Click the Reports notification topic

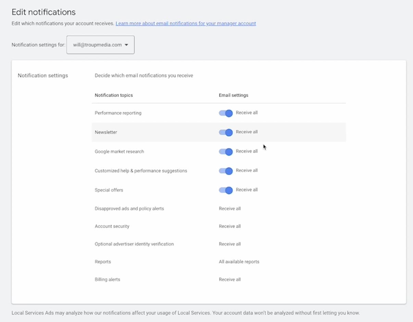(103, 262)
